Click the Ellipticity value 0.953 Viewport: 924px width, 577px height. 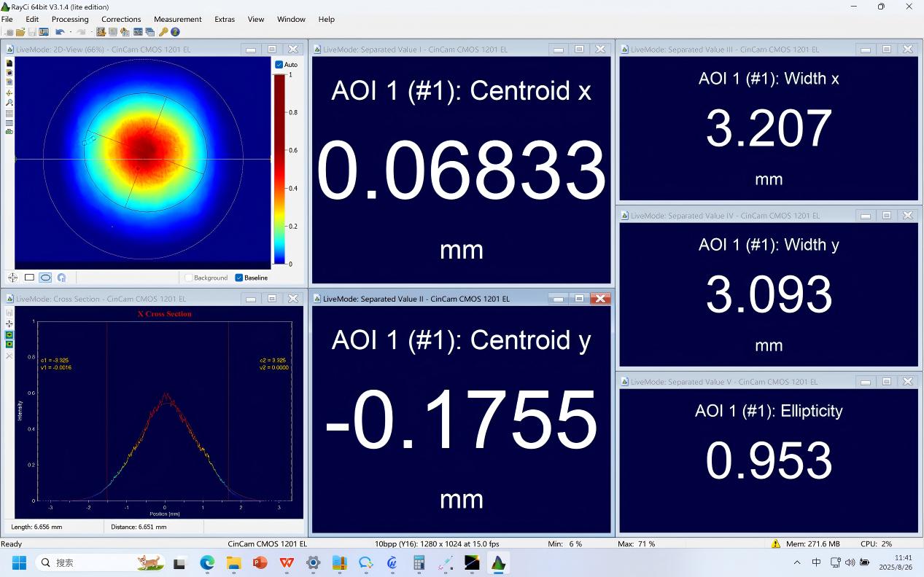[769, 461]
